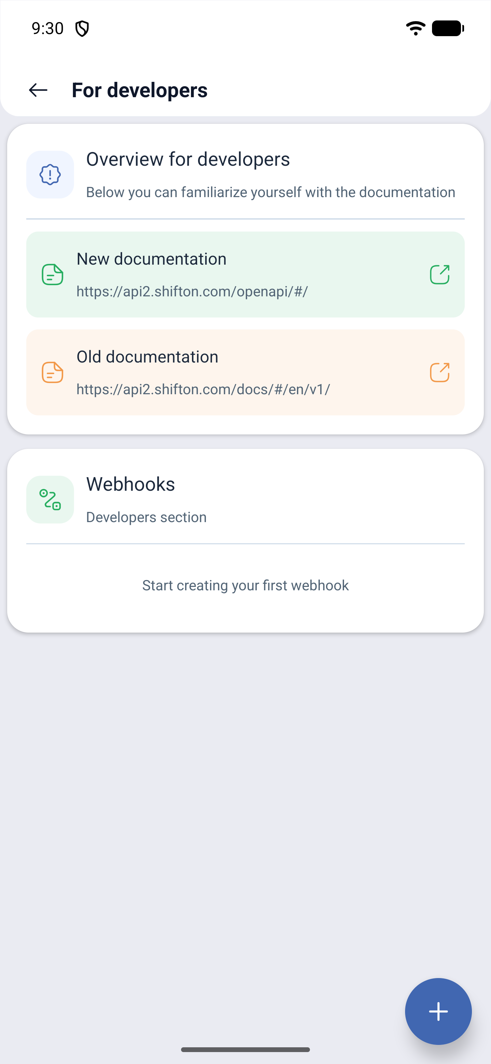Open the New documentation external link icon
The image size is (491, 1064).
[x=440, y=275]
